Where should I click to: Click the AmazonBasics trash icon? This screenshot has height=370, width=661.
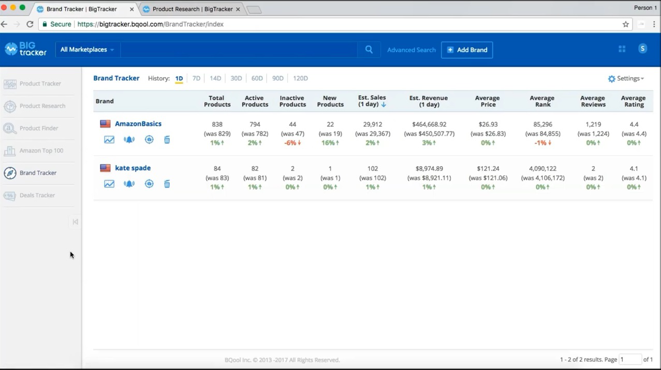(x=167, y=140)
